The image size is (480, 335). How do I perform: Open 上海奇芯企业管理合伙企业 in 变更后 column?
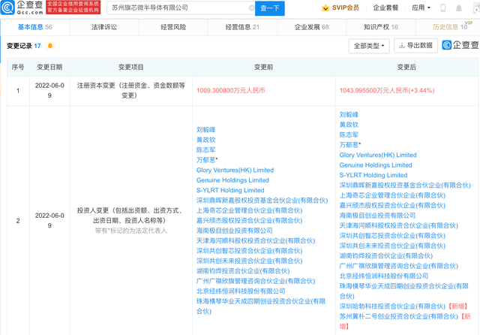pos(392,196)
